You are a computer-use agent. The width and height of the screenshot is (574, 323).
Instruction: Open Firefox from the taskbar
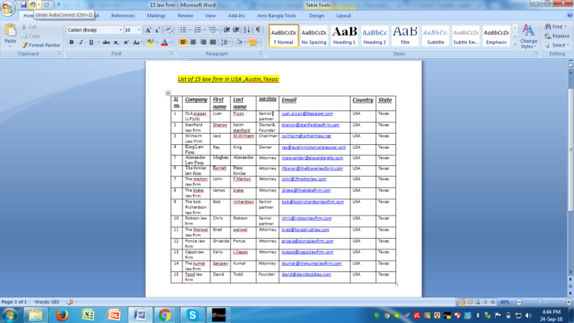pyautogui.click(x=62, y=315)
